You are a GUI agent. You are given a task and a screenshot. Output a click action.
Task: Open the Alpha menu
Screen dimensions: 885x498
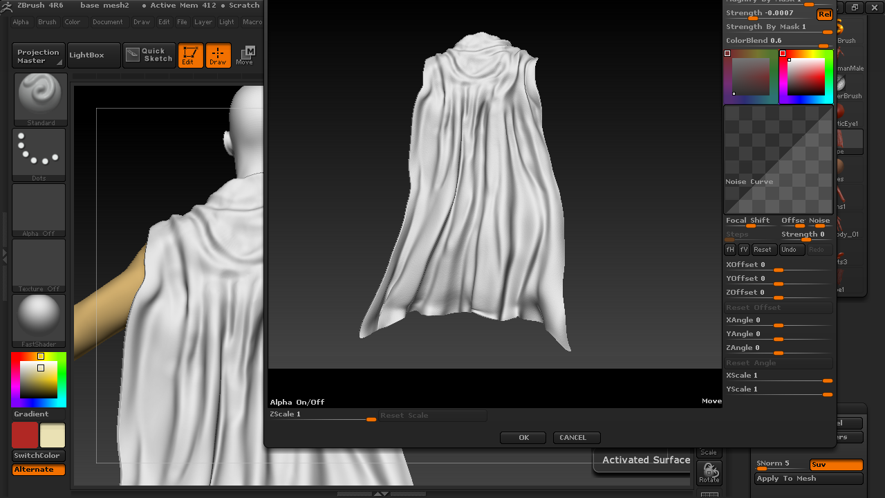21,22
